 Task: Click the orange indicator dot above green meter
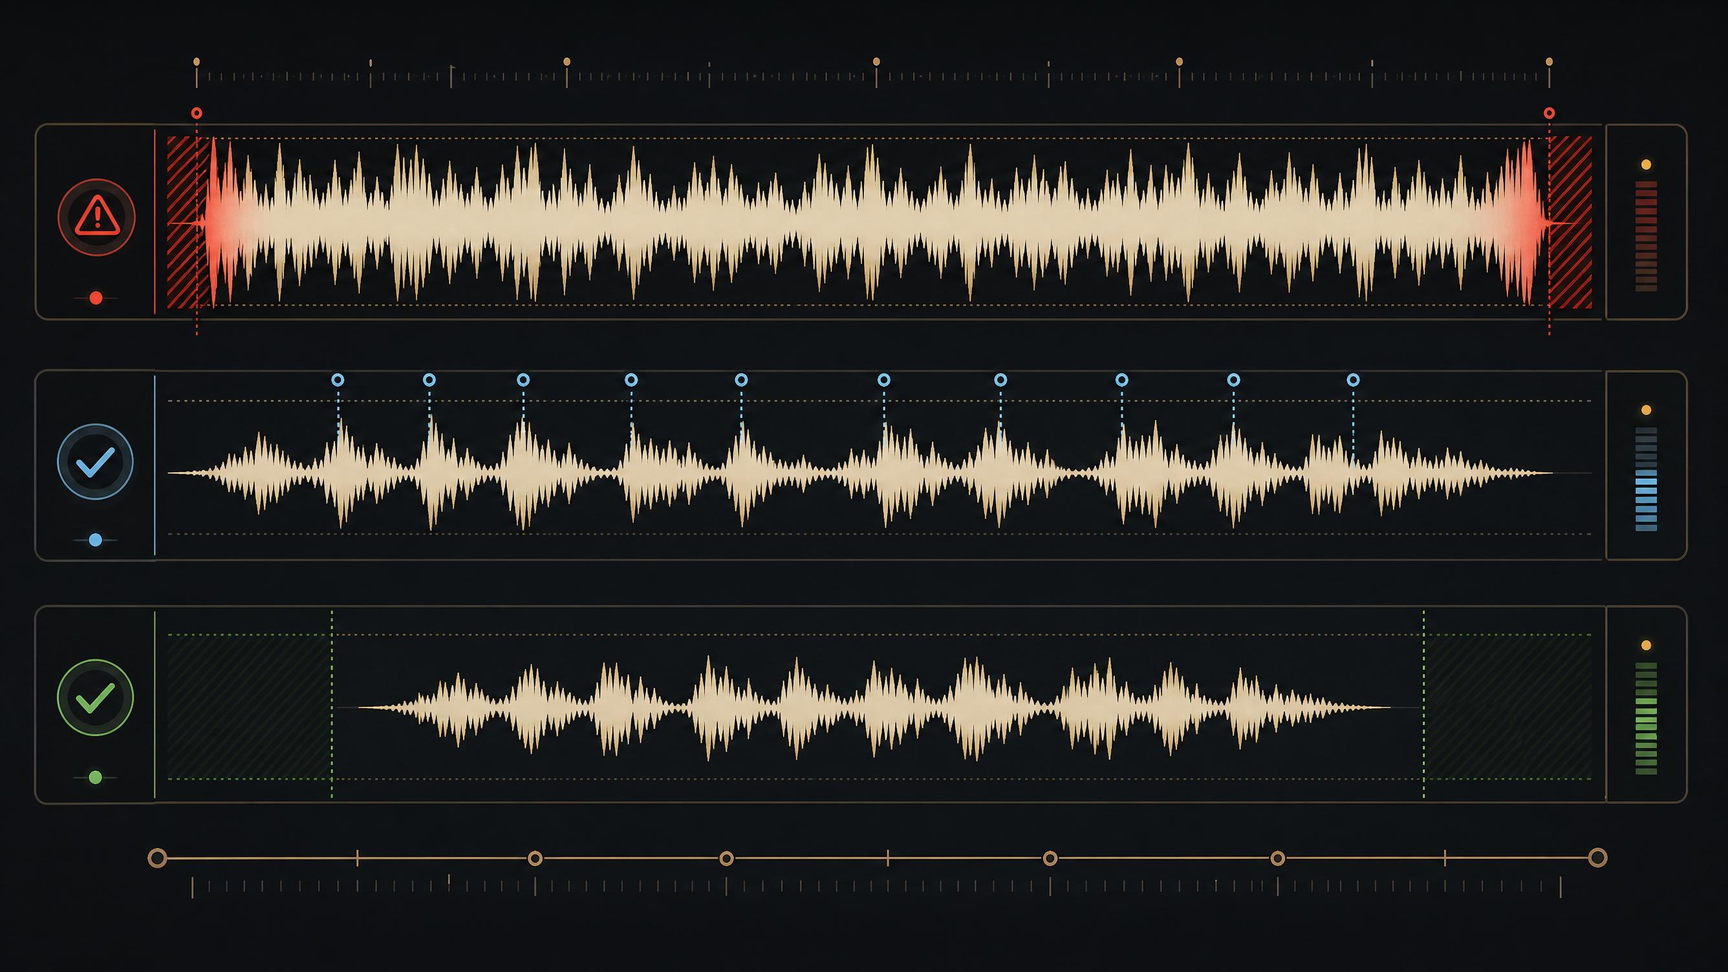tap(1645, 646)
